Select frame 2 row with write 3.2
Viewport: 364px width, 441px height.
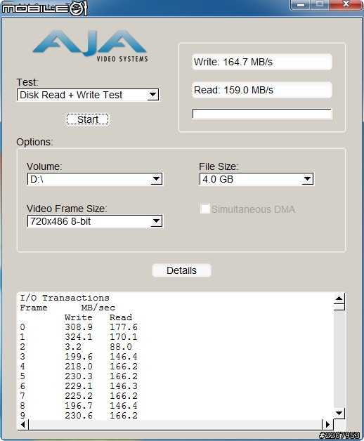coord(79,347)
